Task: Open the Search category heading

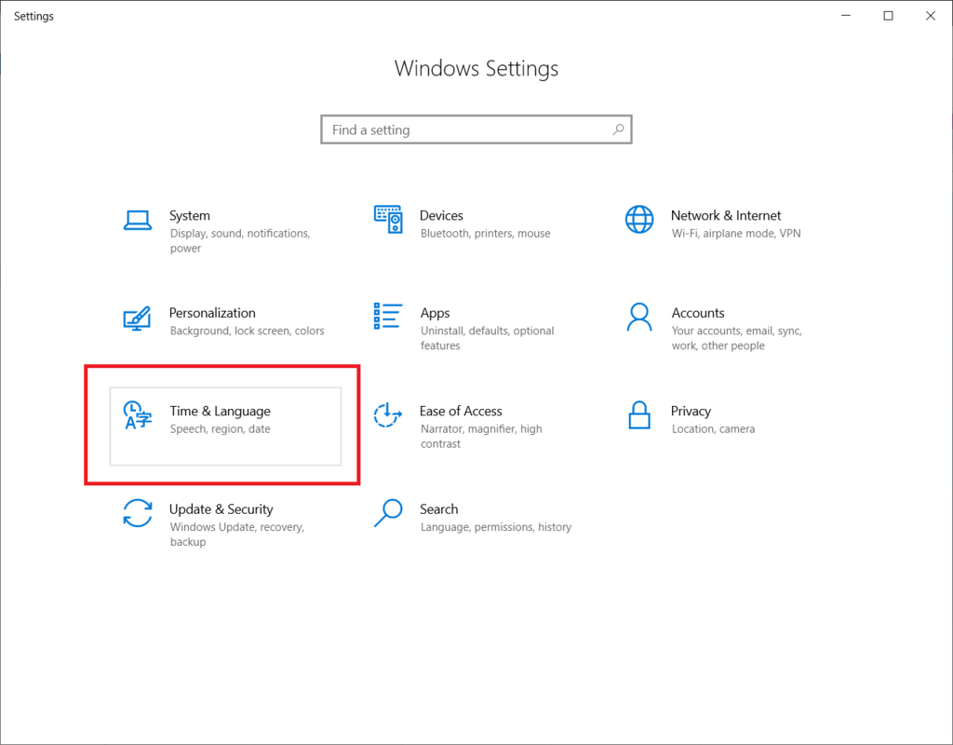Action: coord(439,509)
